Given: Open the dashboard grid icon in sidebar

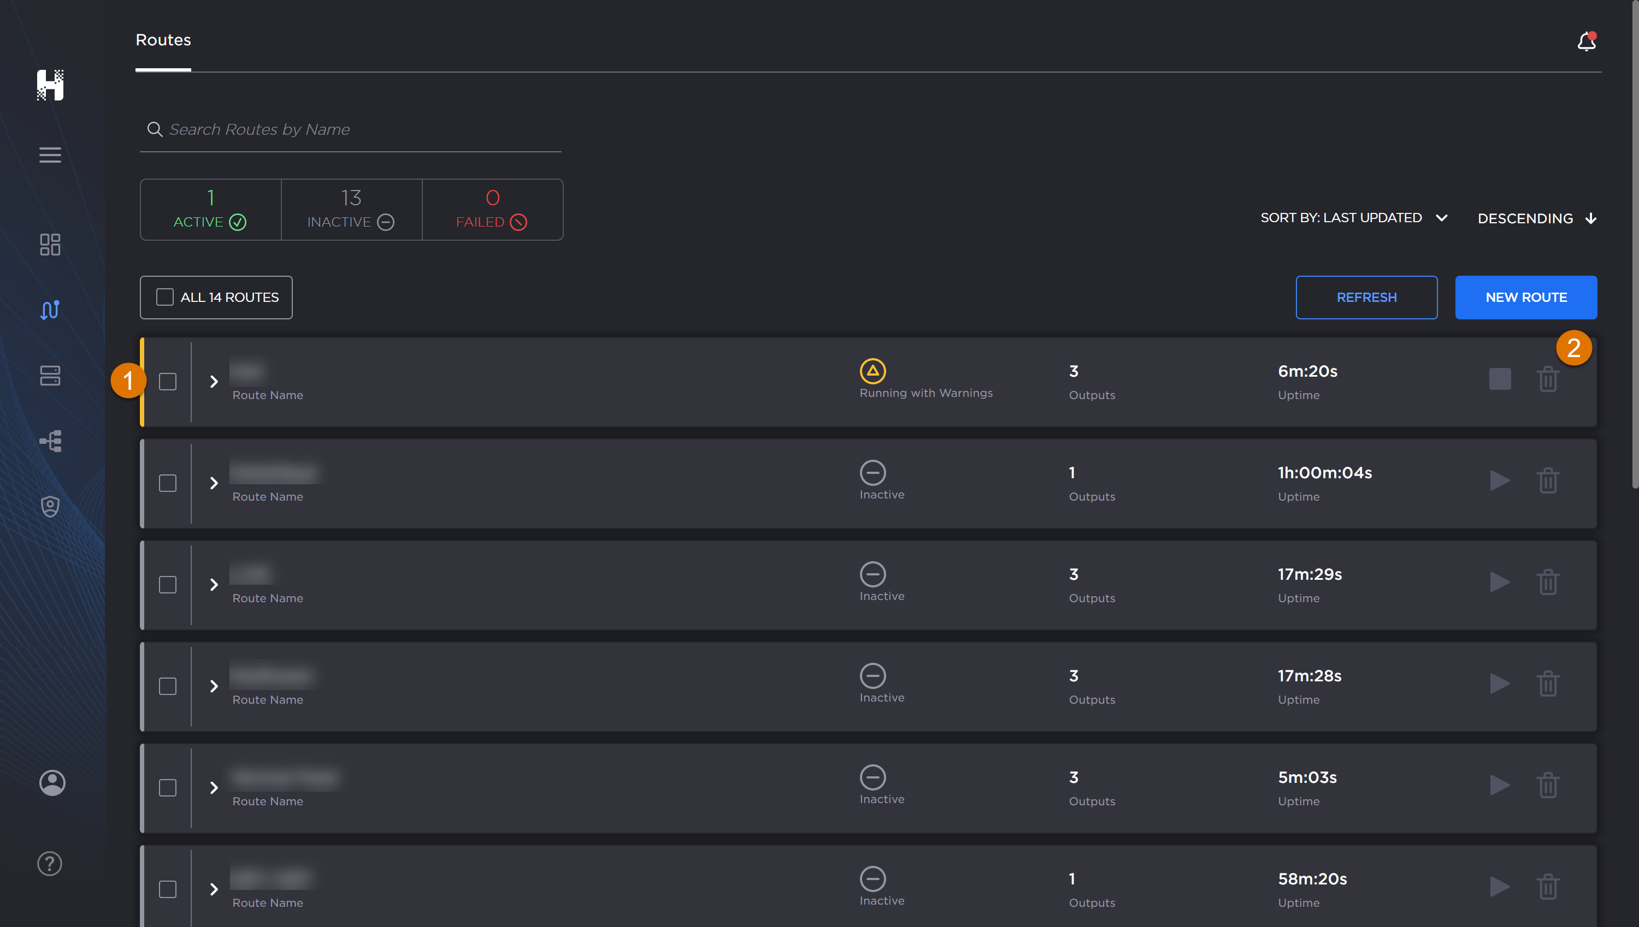Looking at the screenshot, I should click(x=50, y=245).
